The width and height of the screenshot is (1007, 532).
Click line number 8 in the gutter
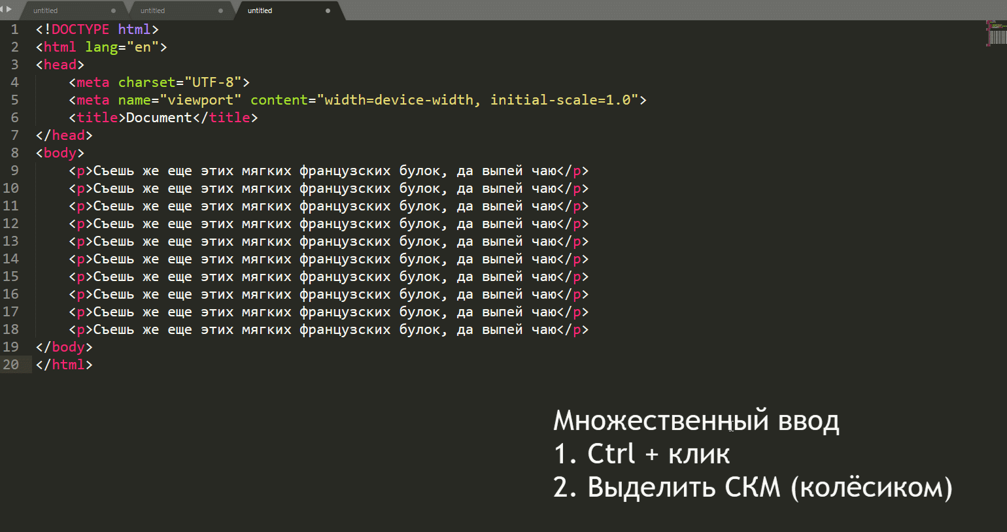14,153
